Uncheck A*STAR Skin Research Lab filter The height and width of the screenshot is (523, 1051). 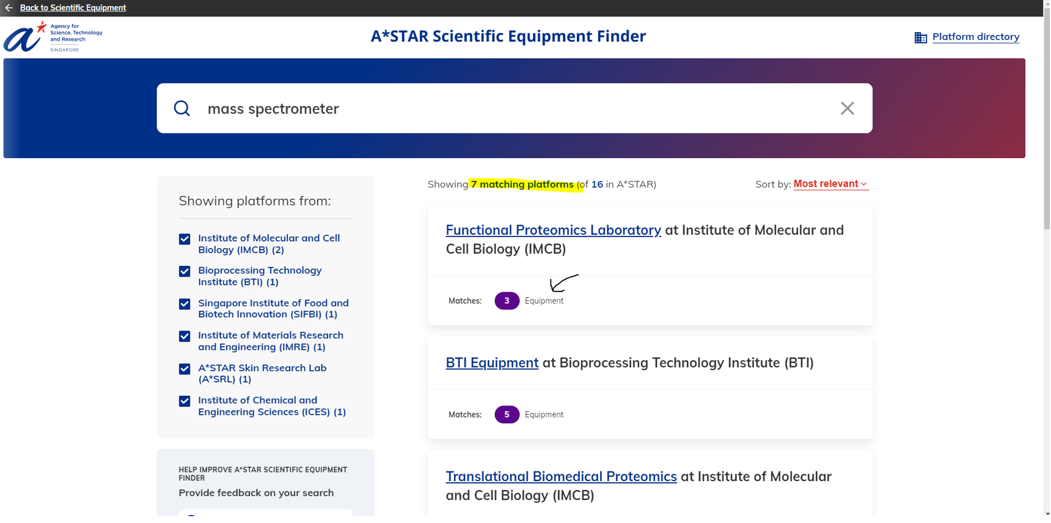tap(185, 368)
